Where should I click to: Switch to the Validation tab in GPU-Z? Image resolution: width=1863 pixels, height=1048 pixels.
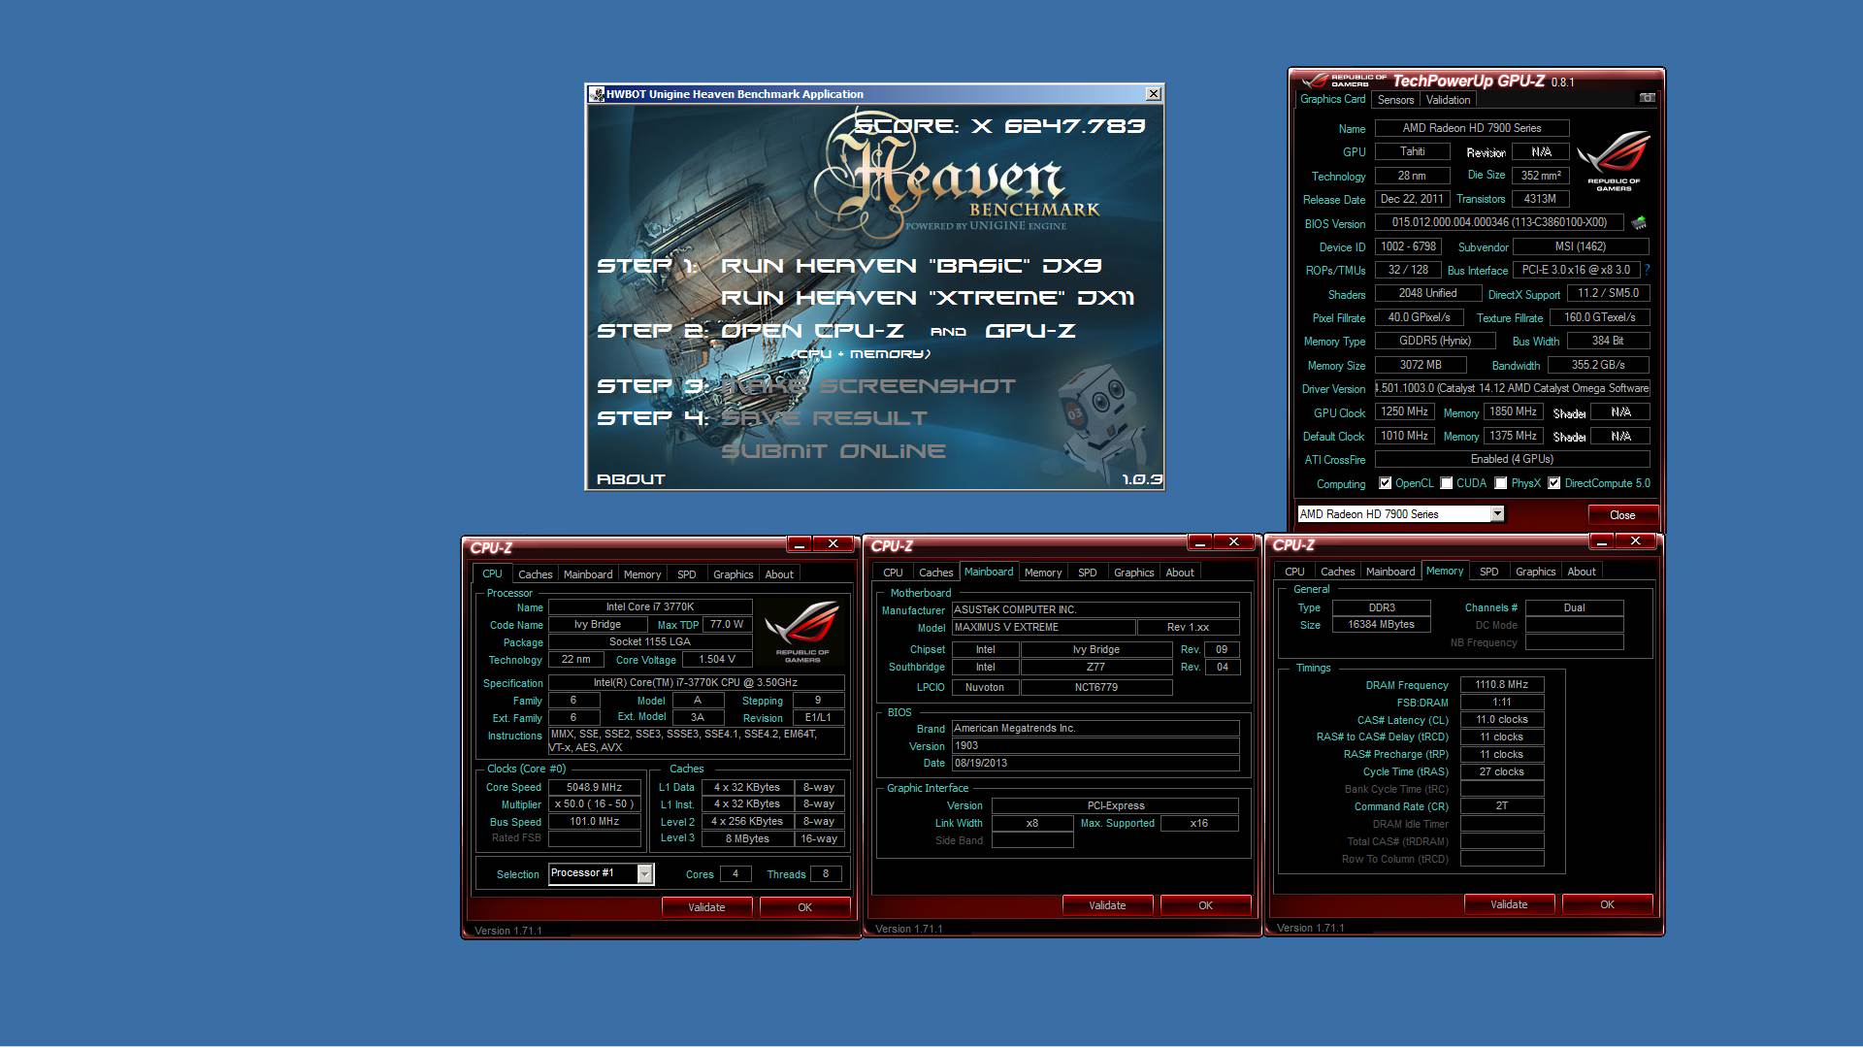click(1448, 100)
